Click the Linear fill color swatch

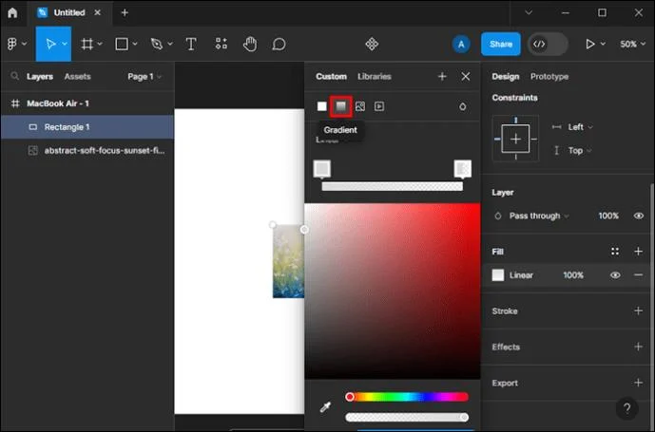(x=498, y=275)
